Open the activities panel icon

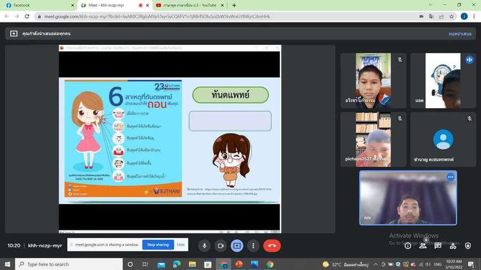(x=453, y=245)
